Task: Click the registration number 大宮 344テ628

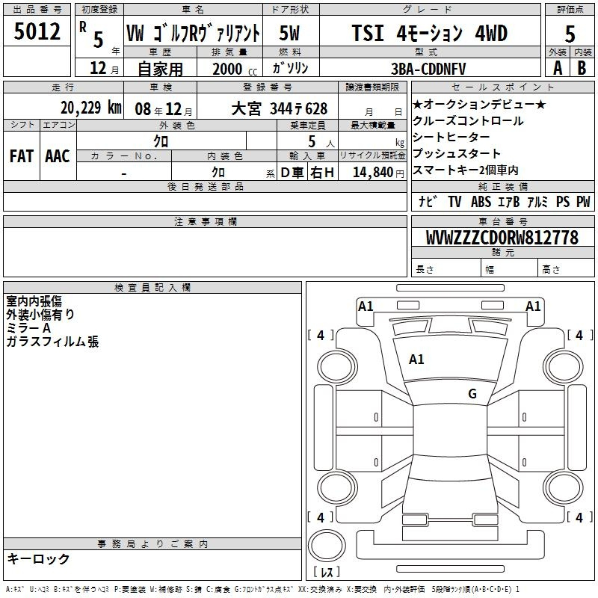Action: 278,108
